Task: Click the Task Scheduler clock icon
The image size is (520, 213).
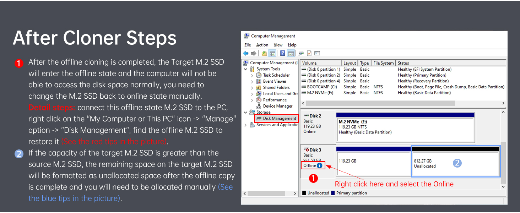Action: tap(259, 75)
